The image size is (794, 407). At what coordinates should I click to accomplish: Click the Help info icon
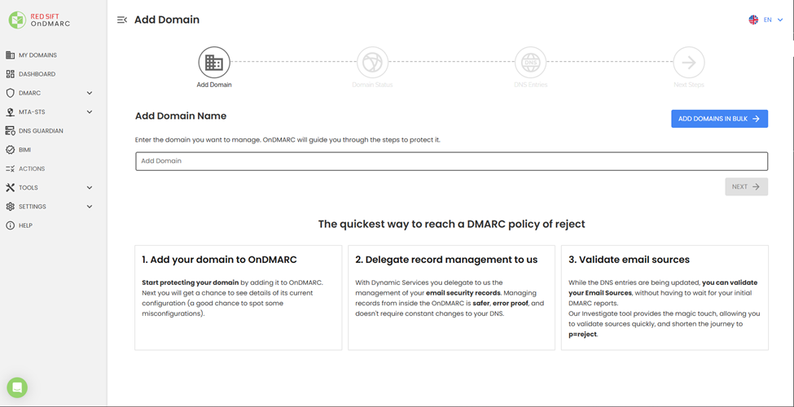(x=10, y=225)
